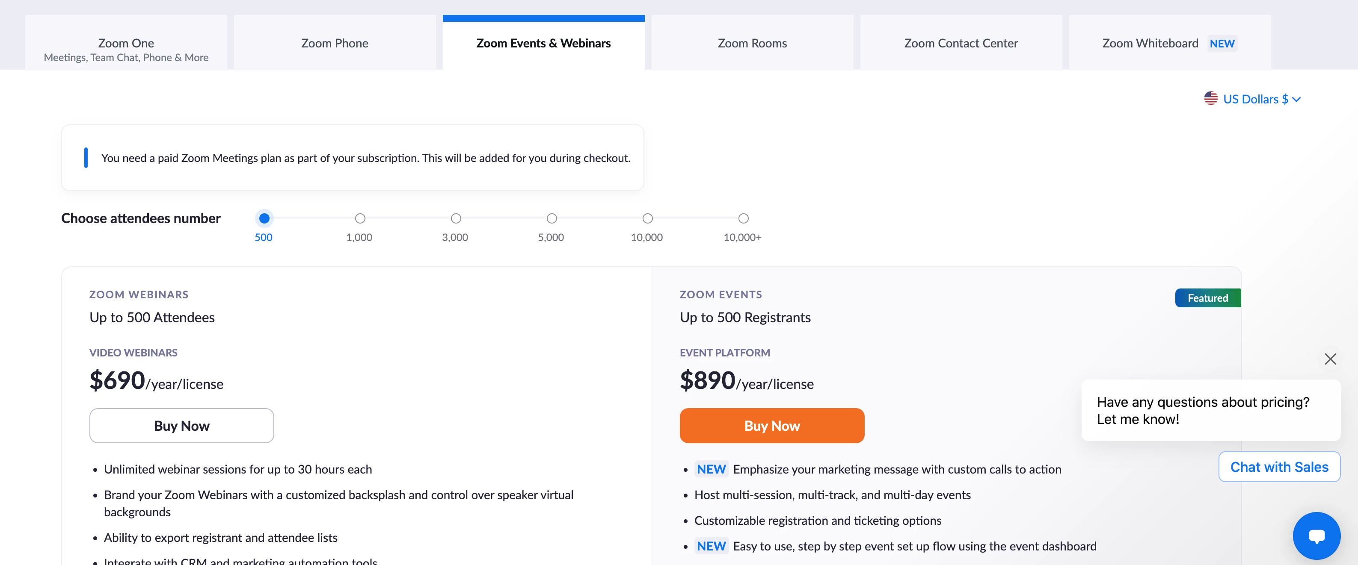Open the Zoom Phone tab

coord(335,43)
